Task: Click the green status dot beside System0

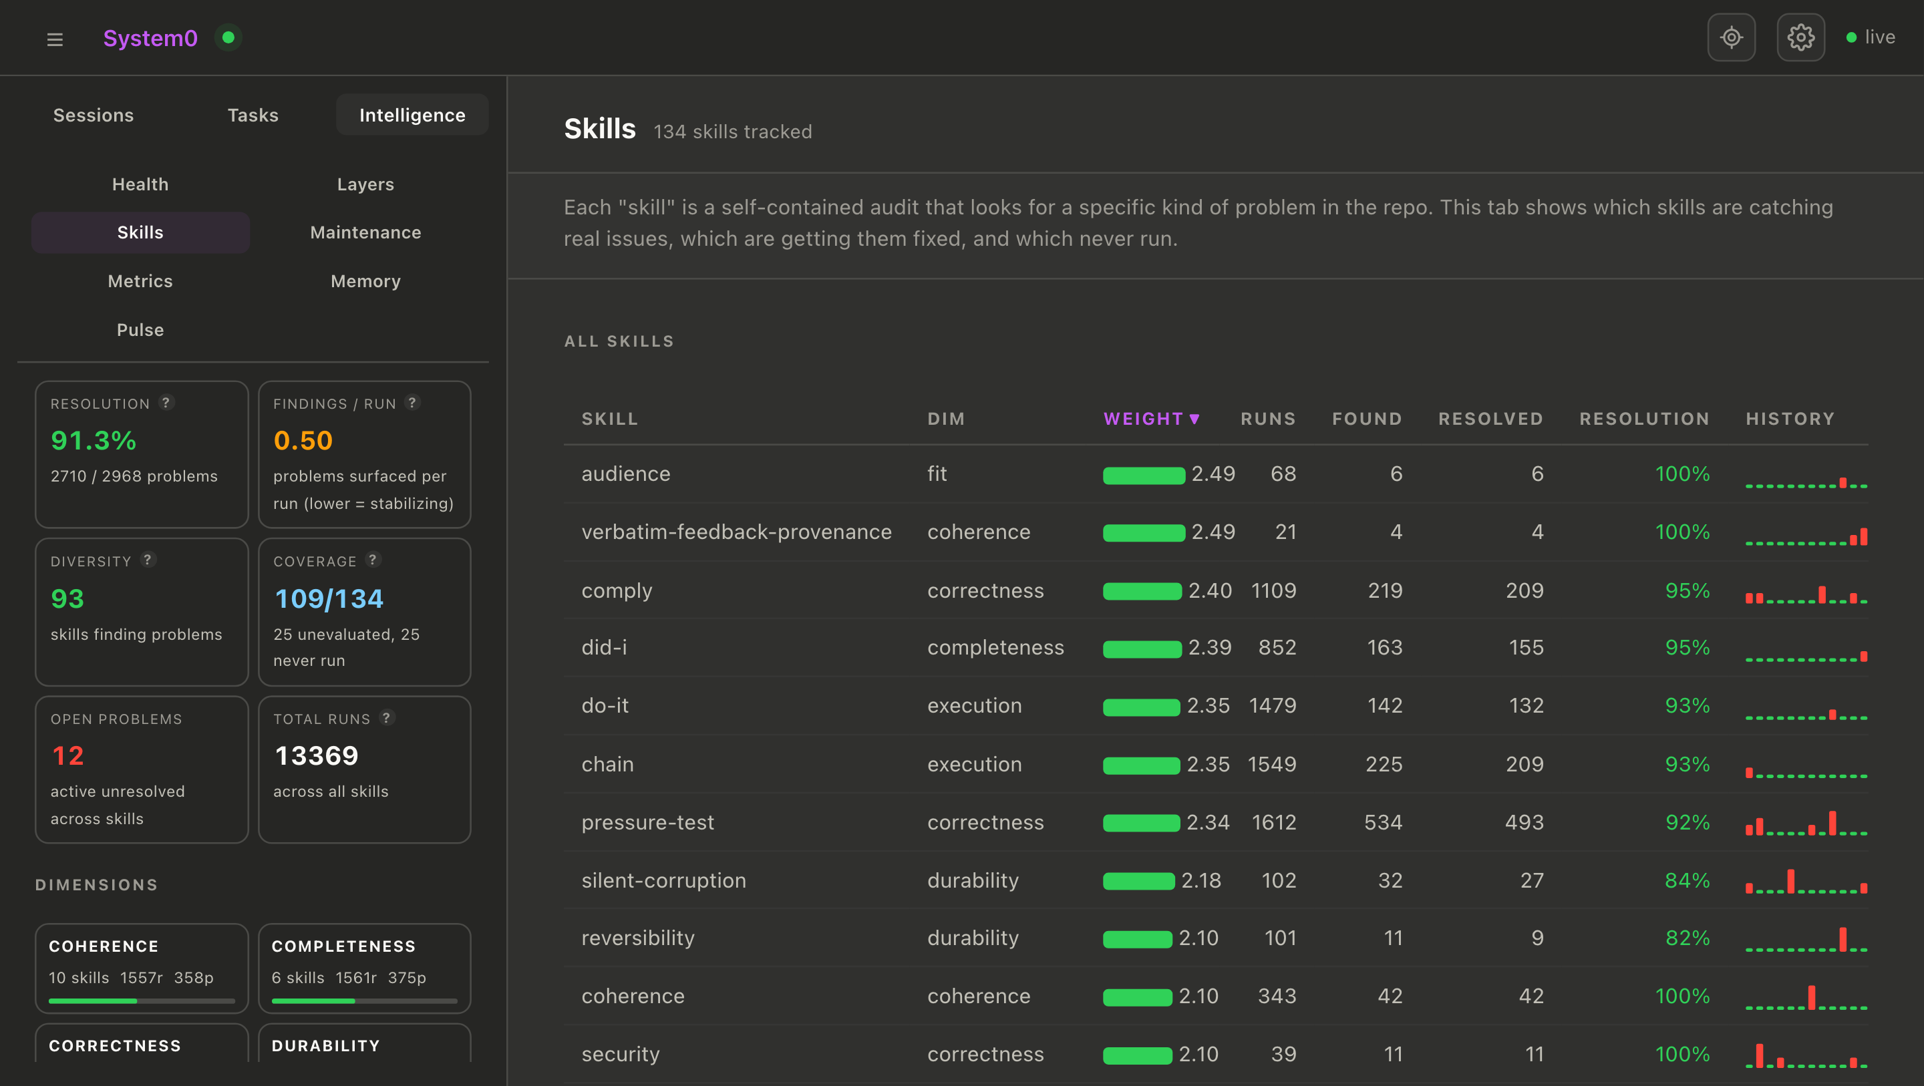Action: coord(228,37)
